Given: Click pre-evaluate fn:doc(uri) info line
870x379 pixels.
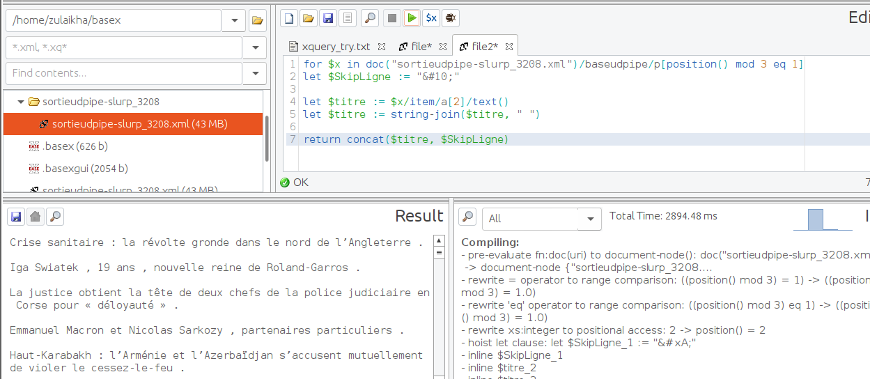Looking at the screenshot, I should point(665,255).
